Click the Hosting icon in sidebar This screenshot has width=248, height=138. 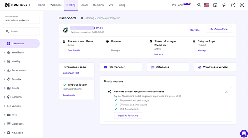9,61
